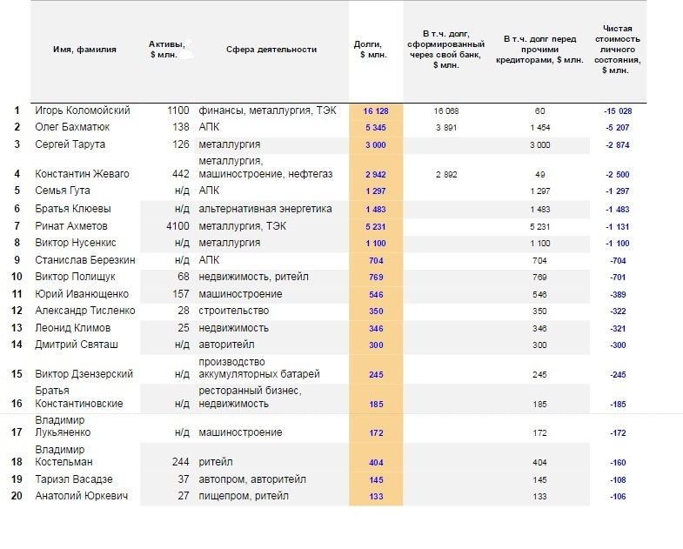
Task: Click the debt value 5 231
Action: click(x=376, y=227)
